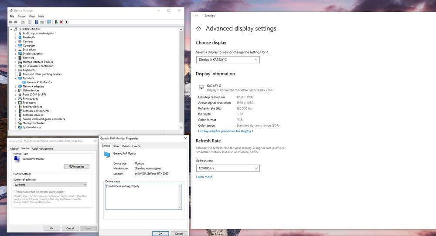
Task: Click the Disk drives icon in device tree
Action: (20, 50)
